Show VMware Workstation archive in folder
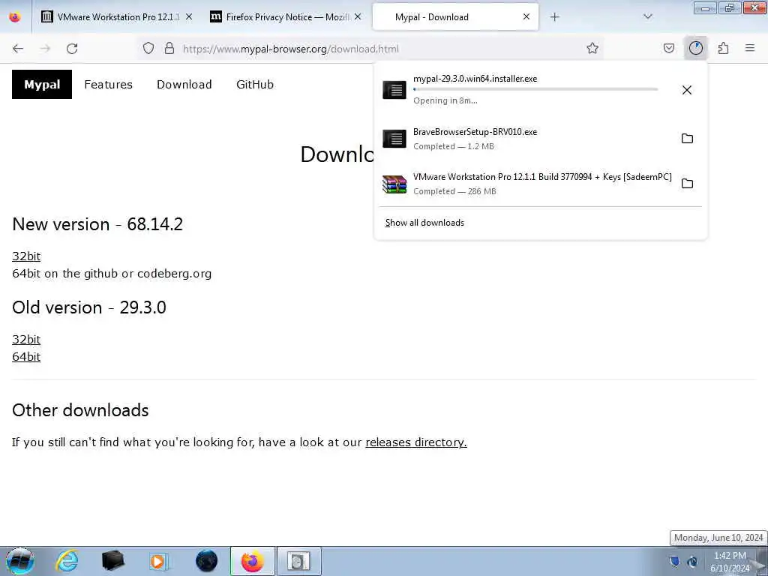This screenshot has height=576, width=768. point(687,184)
